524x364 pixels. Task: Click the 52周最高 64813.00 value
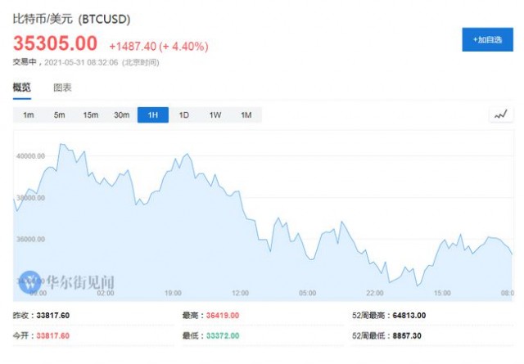[x=409, y=315]
